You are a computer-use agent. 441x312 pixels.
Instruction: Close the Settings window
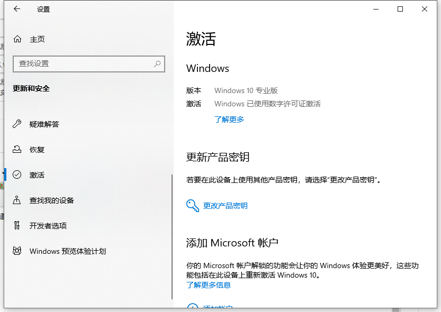pos(425,9)
